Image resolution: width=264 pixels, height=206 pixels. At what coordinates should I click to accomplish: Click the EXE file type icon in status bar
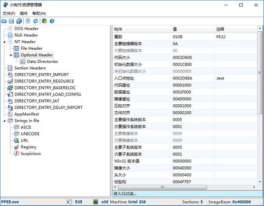tap(70, 202)
